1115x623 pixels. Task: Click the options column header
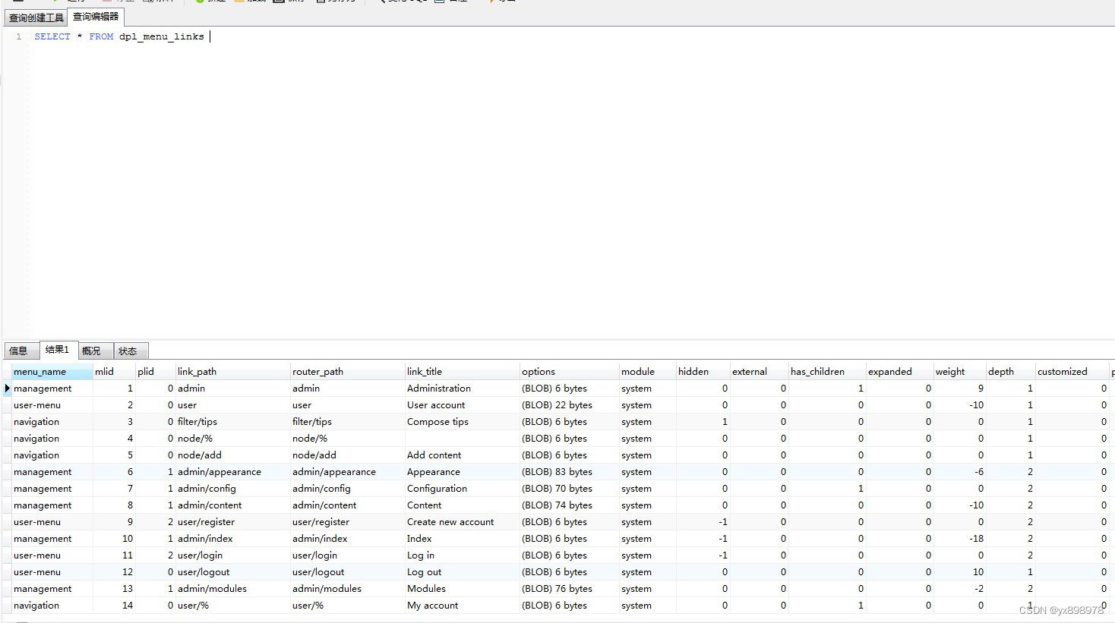click(x=570, y=371)
